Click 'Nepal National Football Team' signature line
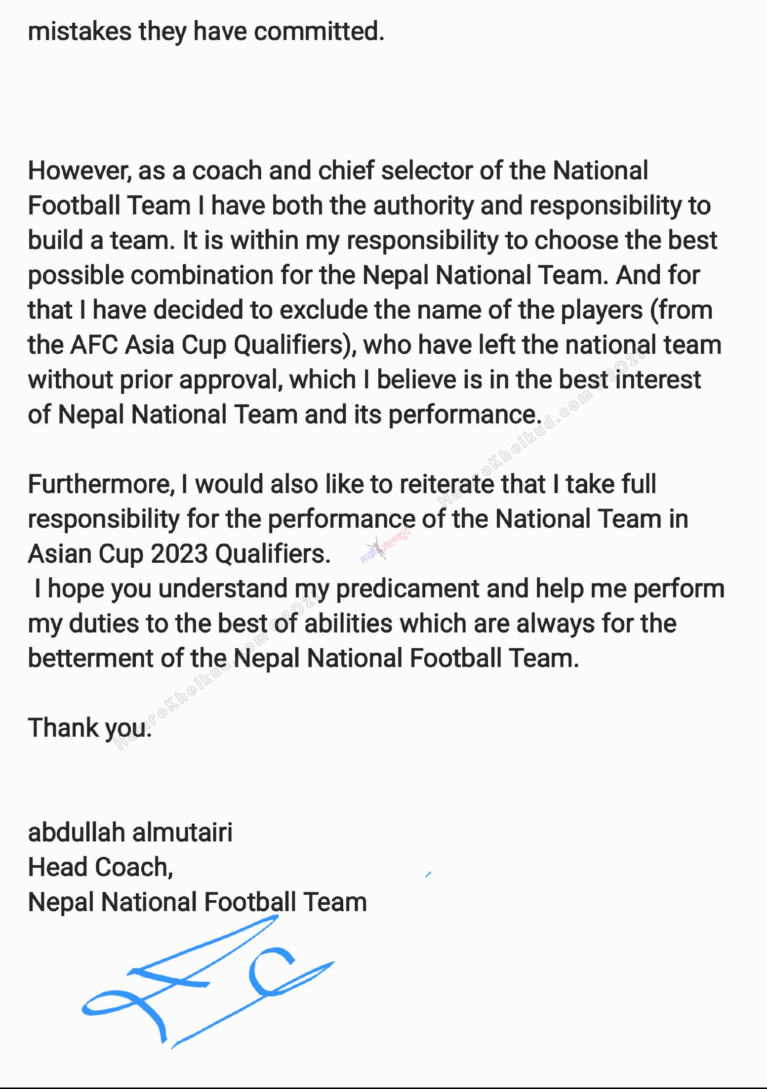The image size is (767, 1089). (197, 902)
